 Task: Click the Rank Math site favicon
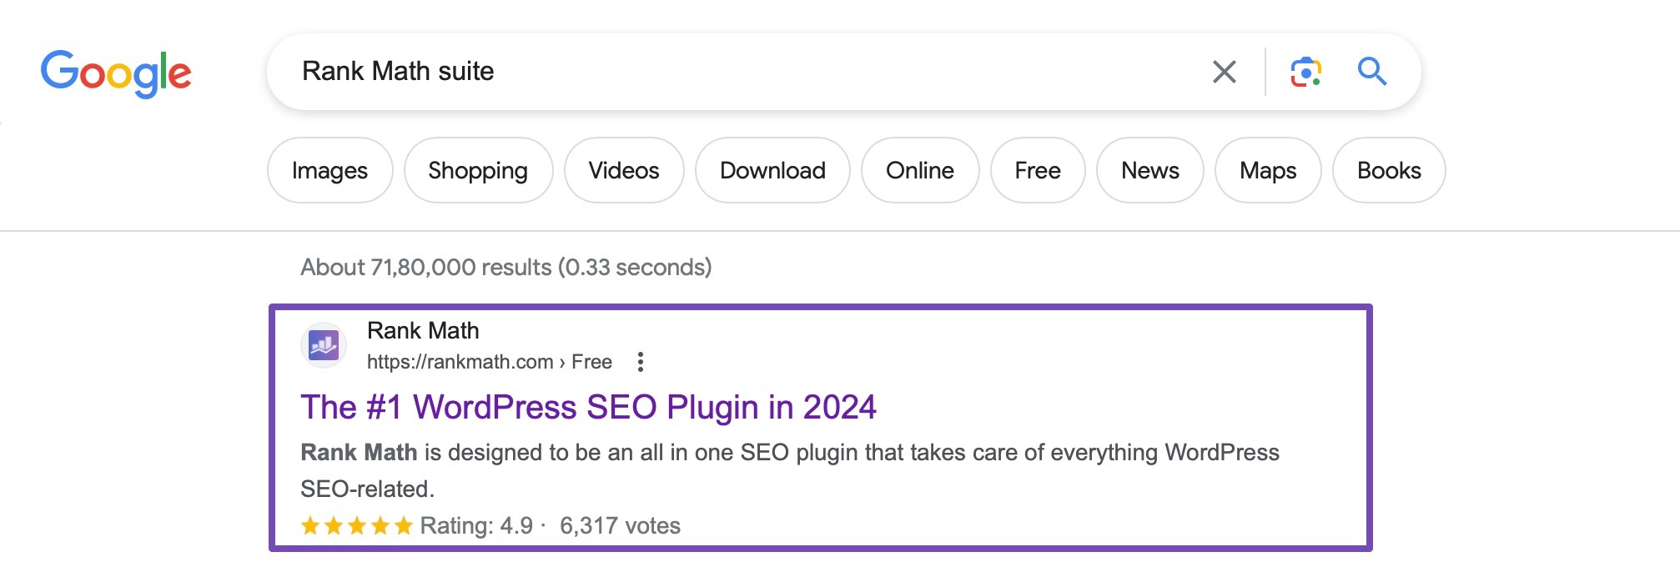pyautogui.click(x=324, y=344)
